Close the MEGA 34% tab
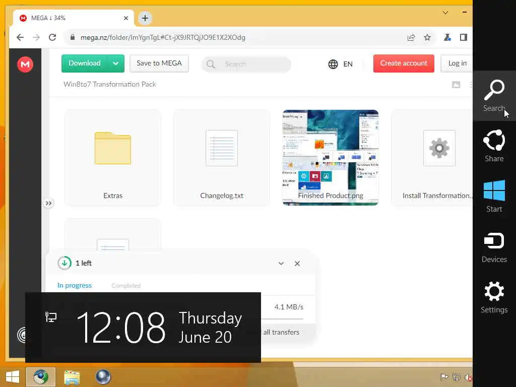 point(125,18)
